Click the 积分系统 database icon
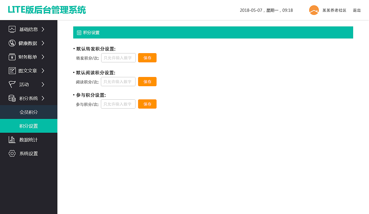The height and width of the screenshot is (214, 369). coord(12,98)
